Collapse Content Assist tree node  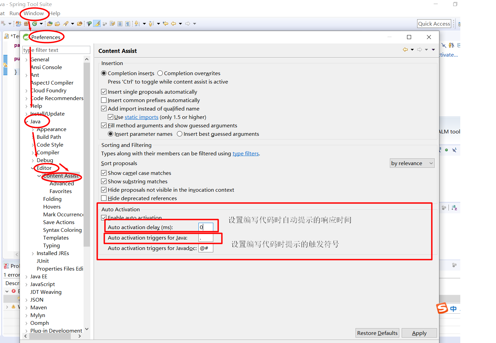coord(39,176)
